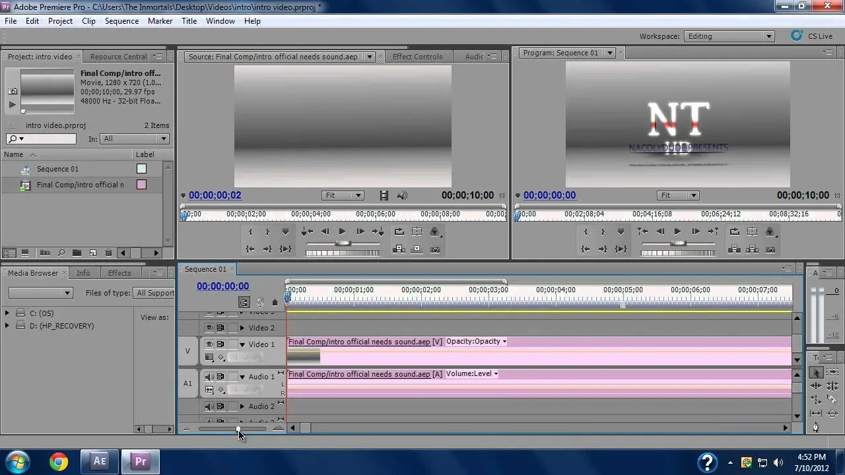Toggle Video 2 track eye visibility

click(x=209, y=328)
